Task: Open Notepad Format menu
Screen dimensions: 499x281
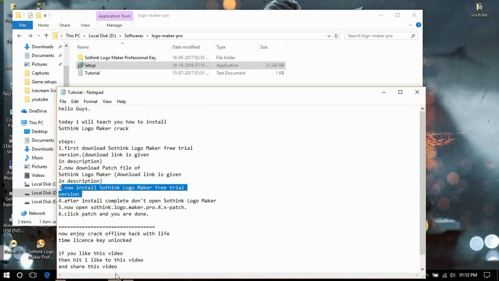Action: 90,101
